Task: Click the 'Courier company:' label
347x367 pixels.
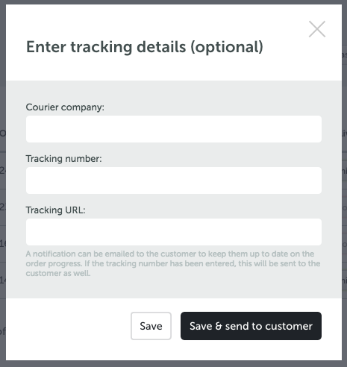Action: 65,107
